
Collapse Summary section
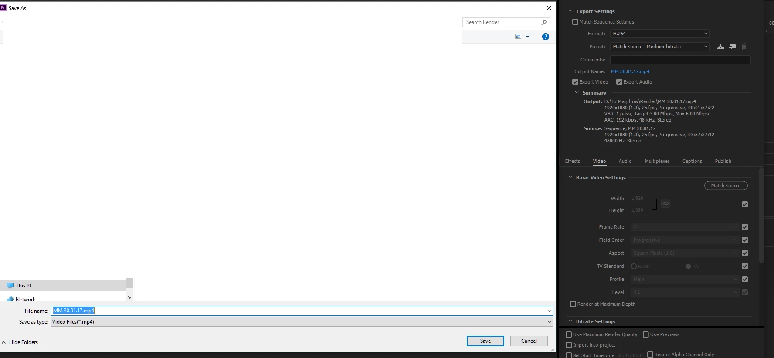point(577,92)
